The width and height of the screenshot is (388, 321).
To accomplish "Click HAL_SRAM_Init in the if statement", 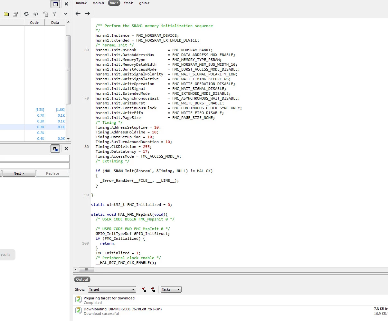I will (119, 171).
